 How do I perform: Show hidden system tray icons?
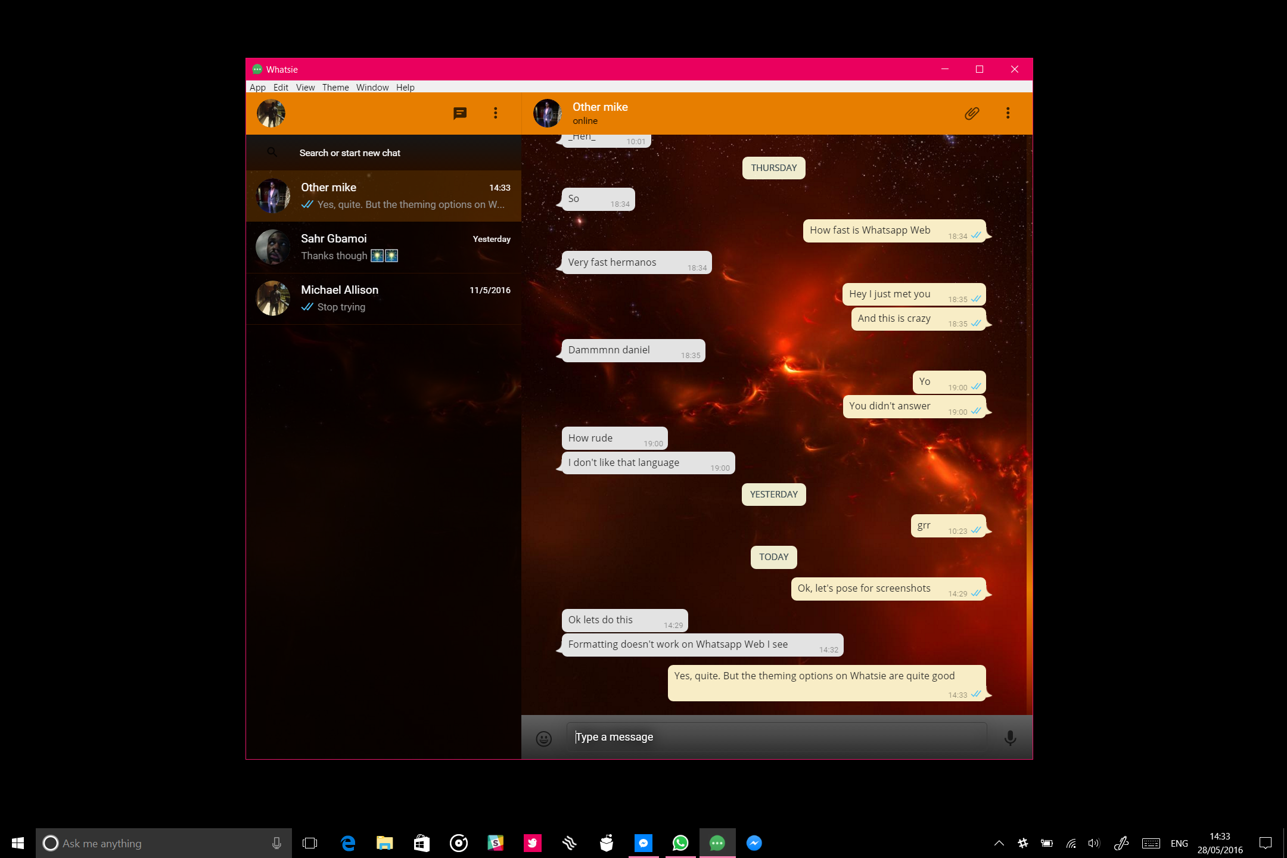click(x=999, y=843)
